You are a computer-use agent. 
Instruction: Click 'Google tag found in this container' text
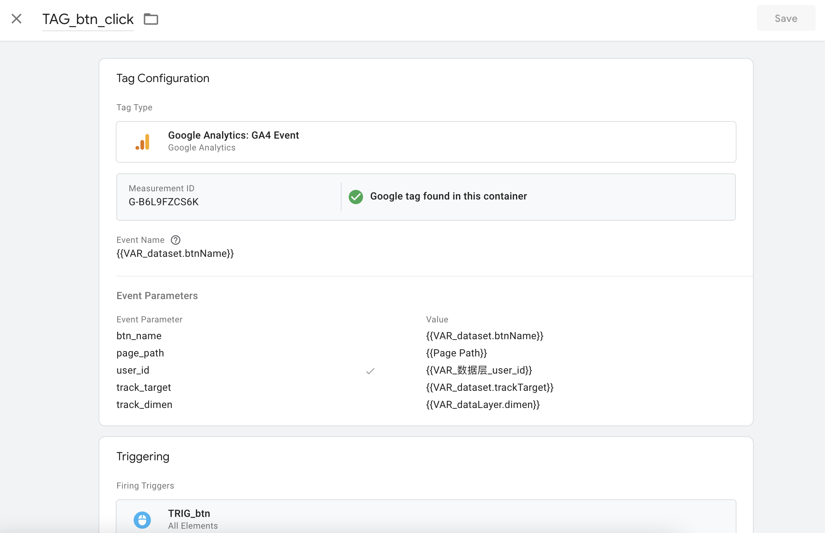pyautogui.click(x=448, y=196)
